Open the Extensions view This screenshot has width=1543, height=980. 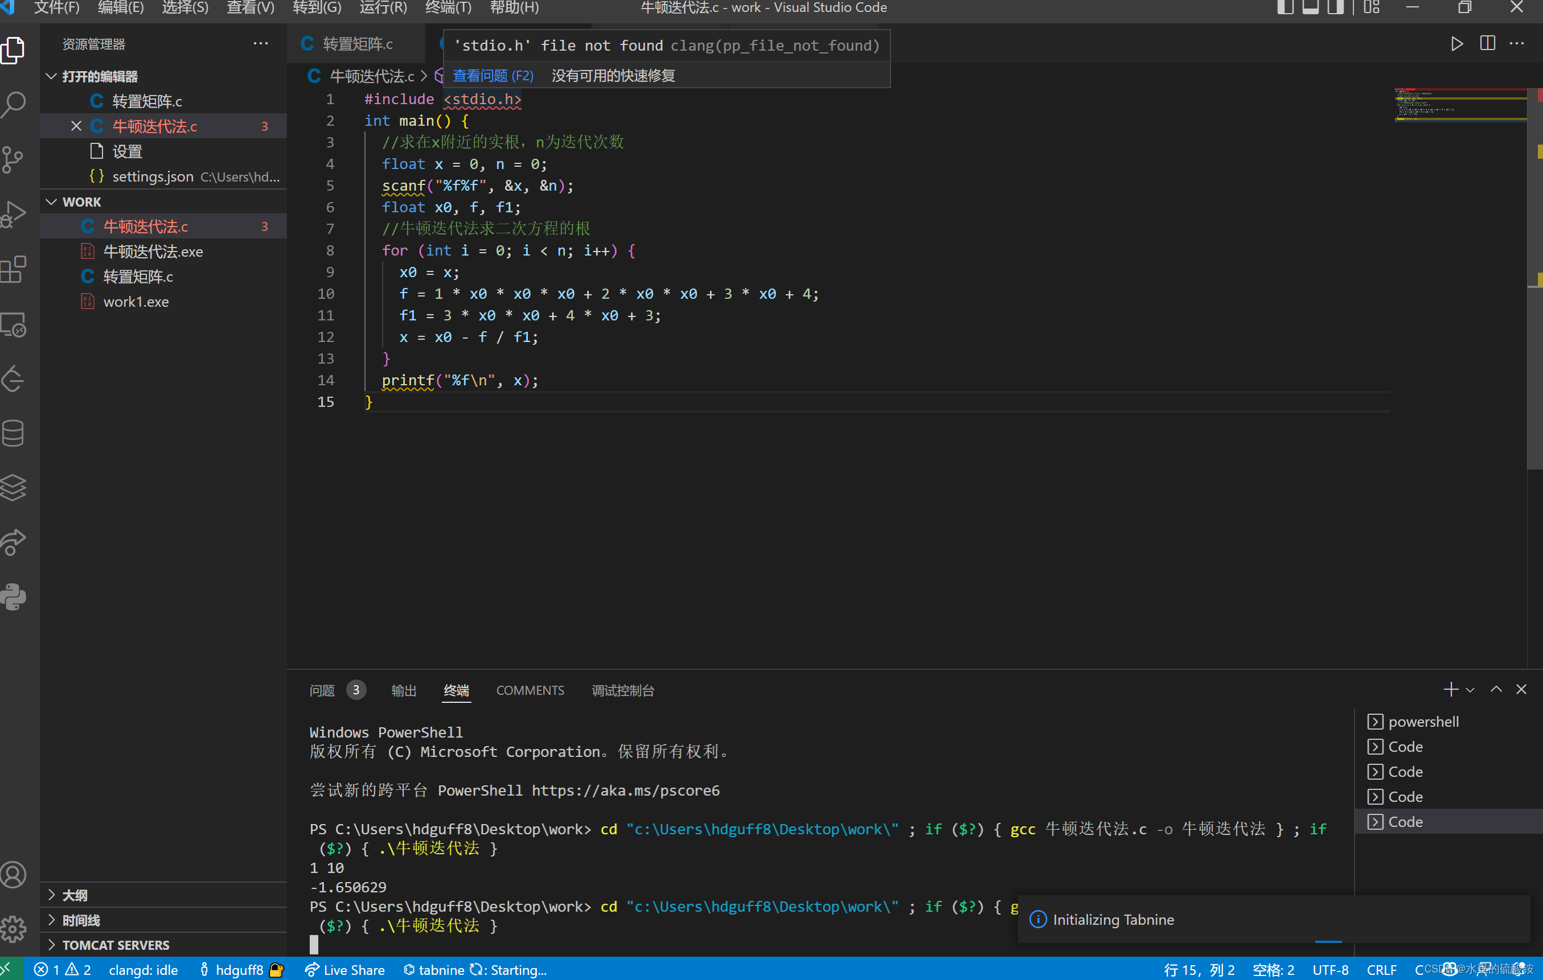(14, 269)
